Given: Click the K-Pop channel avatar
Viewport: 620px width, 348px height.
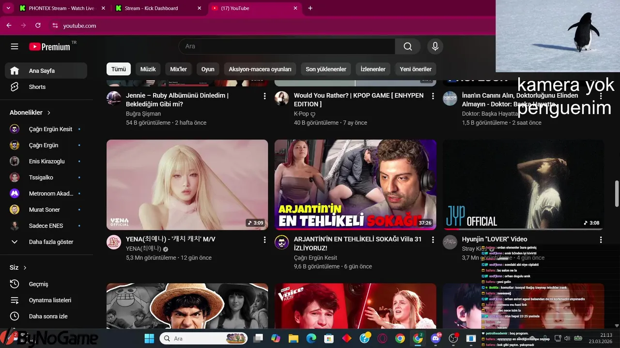Looking at the screenshot, I should pyautogui.click(x=281, y=99).
